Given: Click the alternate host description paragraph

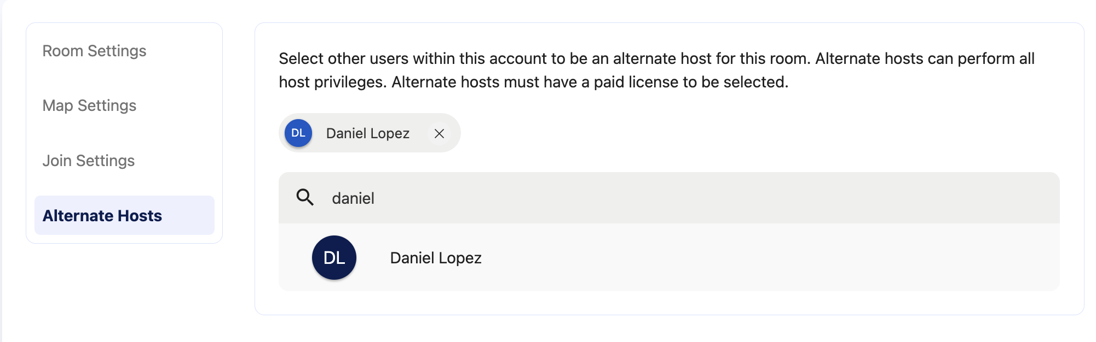Looking at the screenshot, I should point(656,70).
